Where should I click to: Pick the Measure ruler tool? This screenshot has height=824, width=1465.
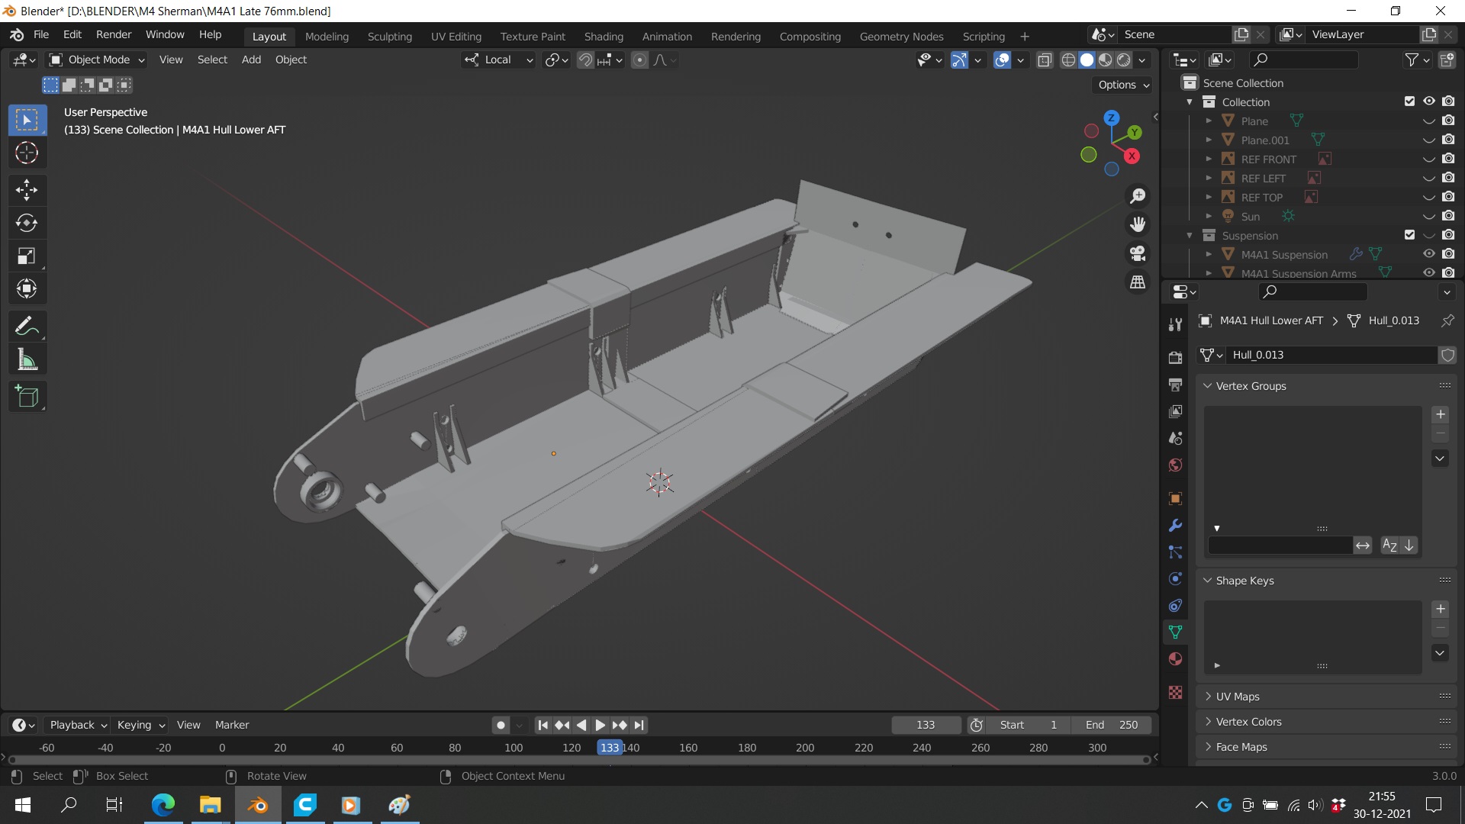[27, 359]
